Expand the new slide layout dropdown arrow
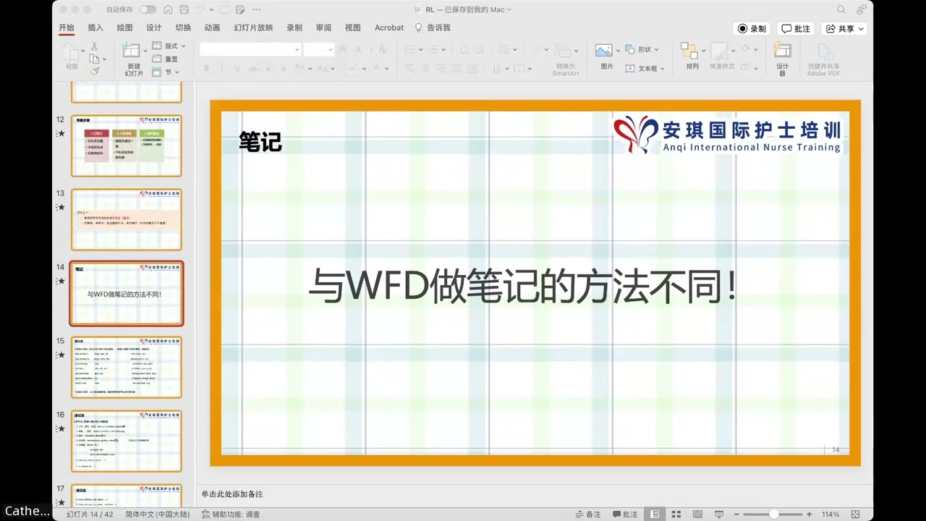This screenshot has width=926, height=521. (145, 51)
